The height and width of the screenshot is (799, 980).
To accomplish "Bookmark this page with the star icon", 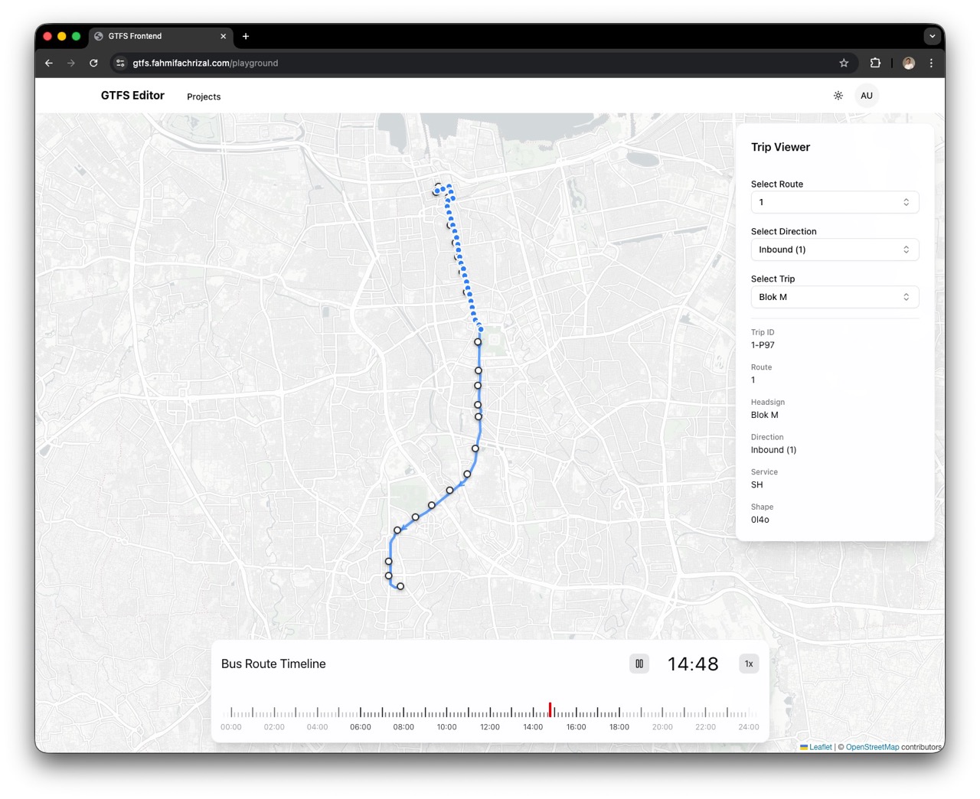I will pyautogui.click(x=844, y=63).
